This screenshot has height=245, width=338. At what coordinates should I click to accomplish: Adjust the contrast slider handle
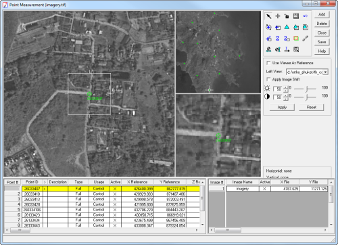(307, 97)
